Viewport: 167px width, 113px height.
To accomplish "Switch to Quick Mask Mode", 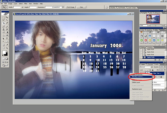I will point(7,59).
